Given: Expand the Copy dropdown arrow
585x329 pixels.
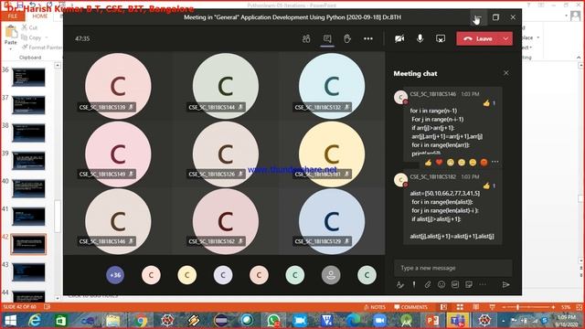Looking at the screenshot, I should (47, 37).
